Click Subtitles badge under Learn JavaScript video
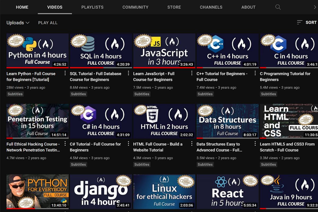Screen dimensions: 318x212 pyautogui.click(x=142, y=94)
